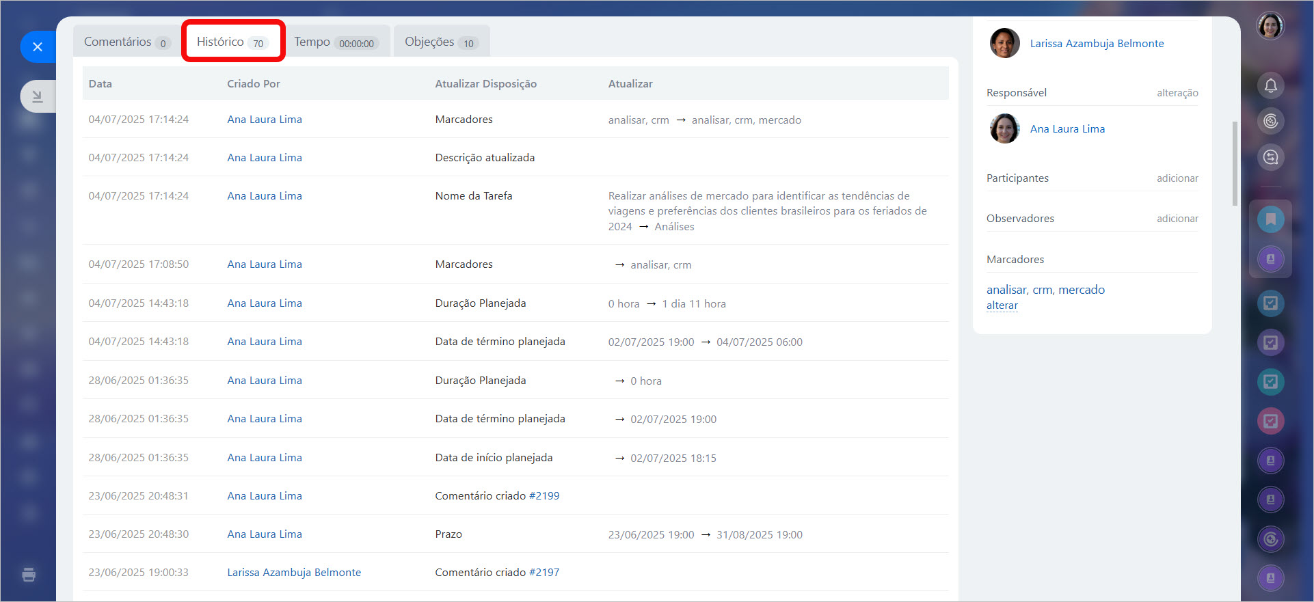Click the date 23/06/2025 19:00:33

click(139, 572)
